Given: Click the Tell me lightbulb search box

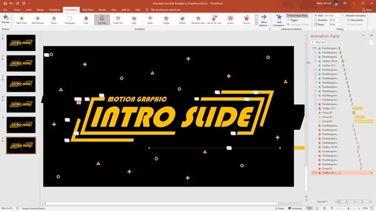Looking at the screenshot, I should click(x=163, y=10).
